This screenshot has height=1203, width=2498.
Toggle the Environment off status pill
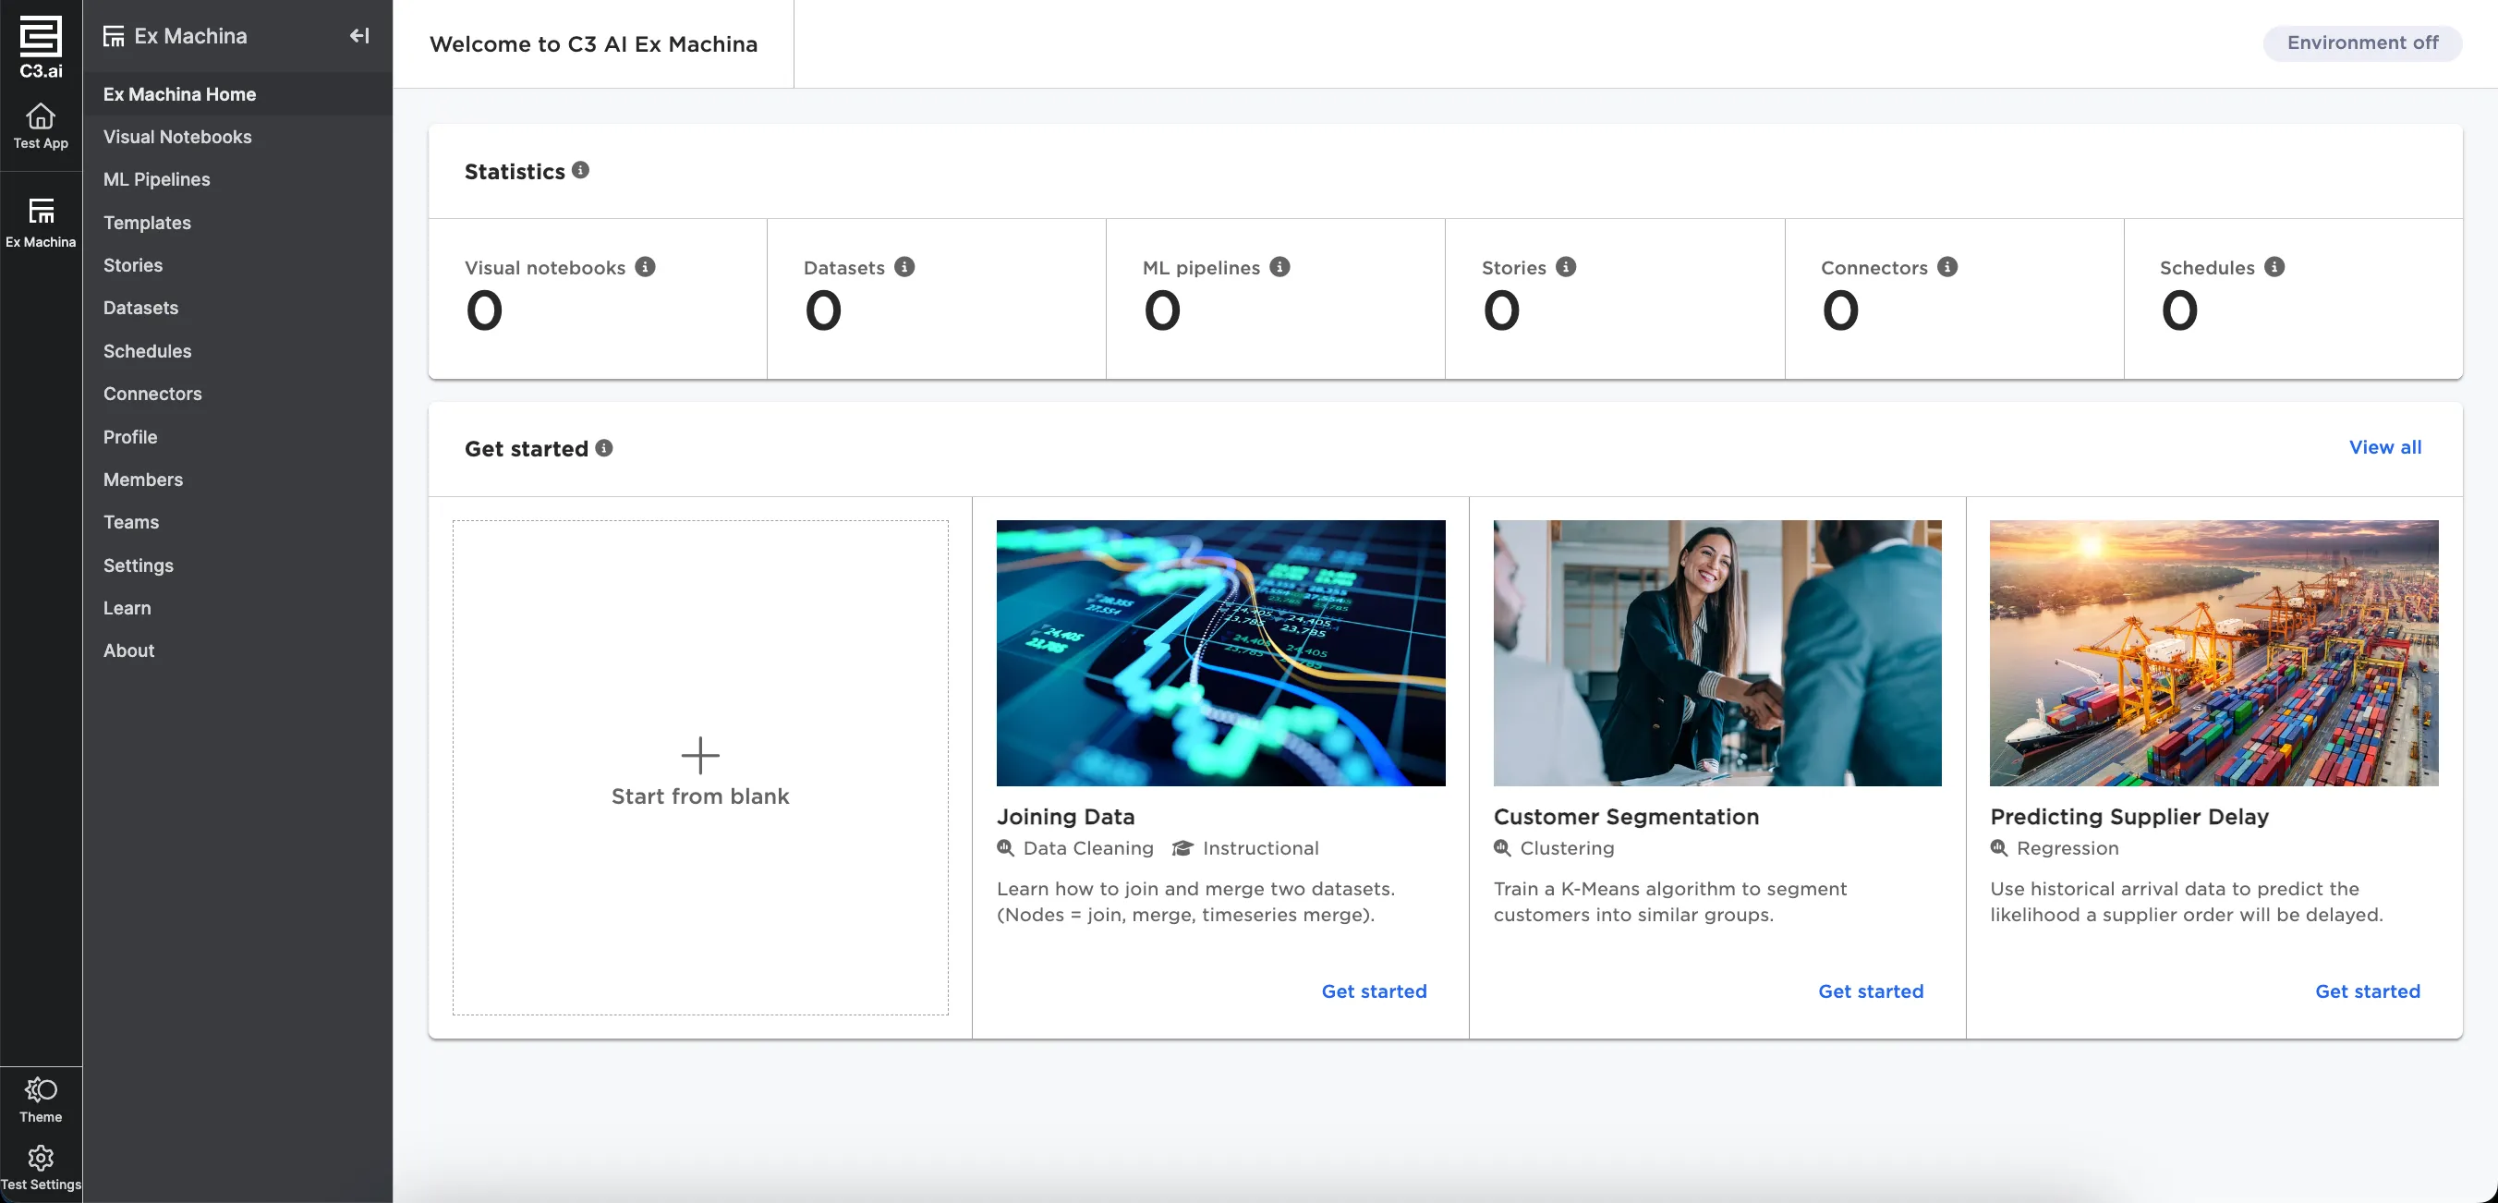click(x=2361, y=43)
